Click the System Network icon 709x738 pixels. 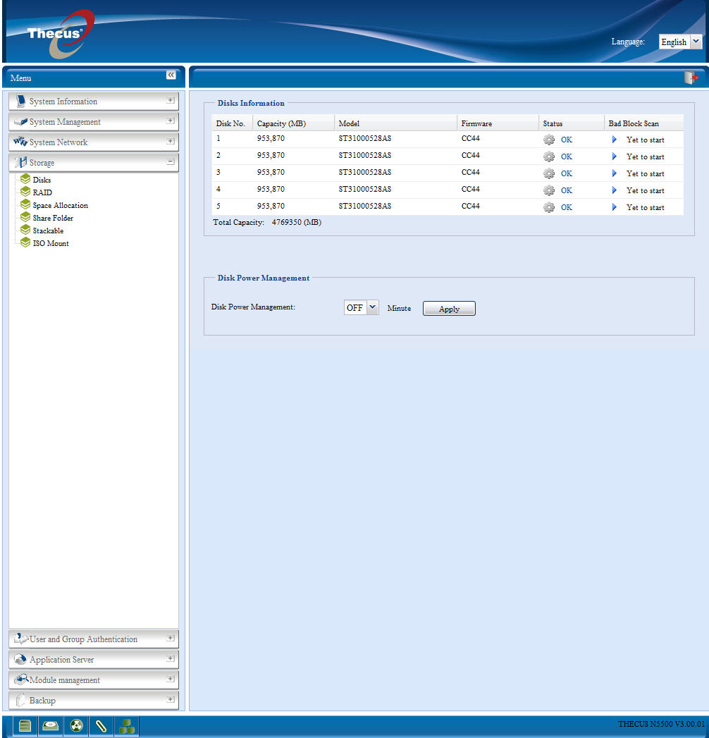(20, 141)
